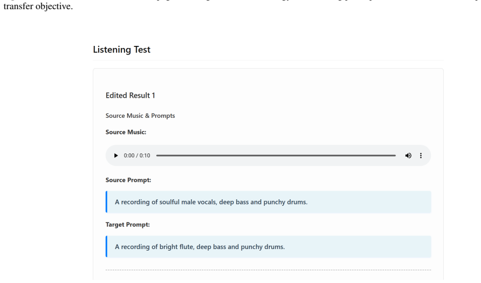Play the Source Music audio
The height and width of the screenshot is (283, 481).
[x=115, y=156]
